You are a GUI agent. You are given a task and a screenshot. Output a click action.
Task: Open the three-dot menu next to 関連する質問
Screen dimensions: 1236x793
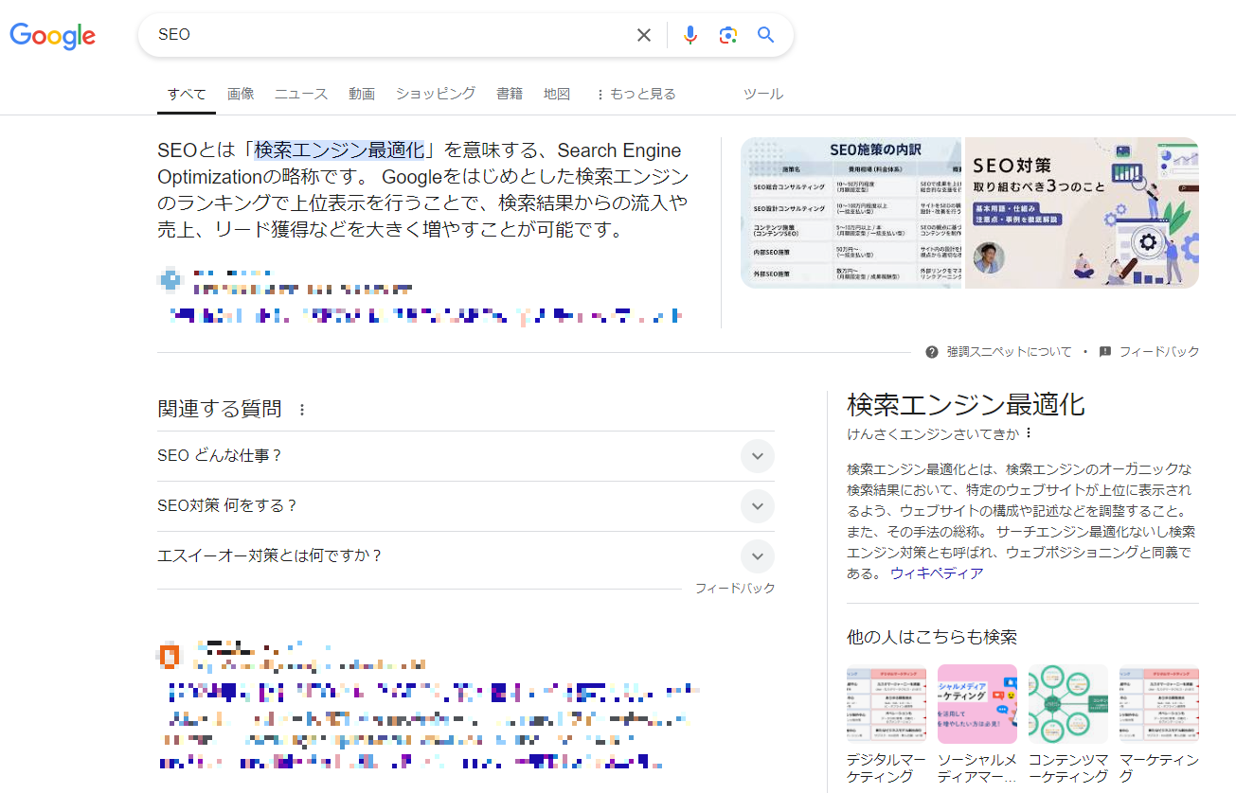[x=301, y=408]
